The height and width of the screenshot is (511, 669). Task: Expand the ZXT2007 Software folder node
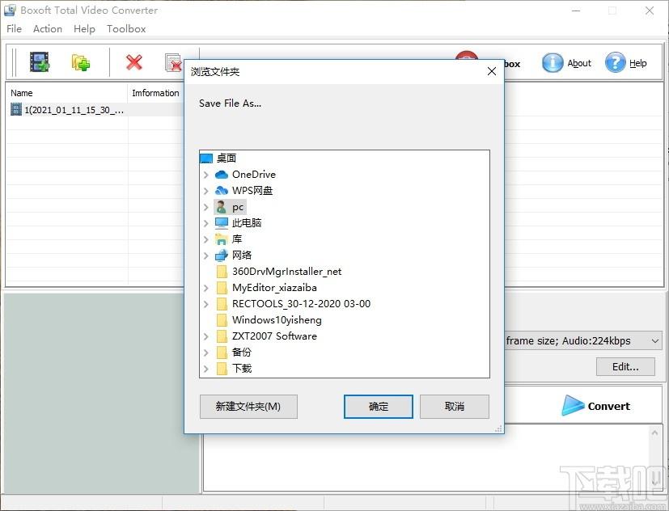click(x=206, y=336)
